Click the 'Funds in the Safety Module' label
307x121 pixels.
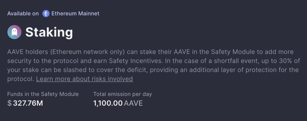click(43, 94)
